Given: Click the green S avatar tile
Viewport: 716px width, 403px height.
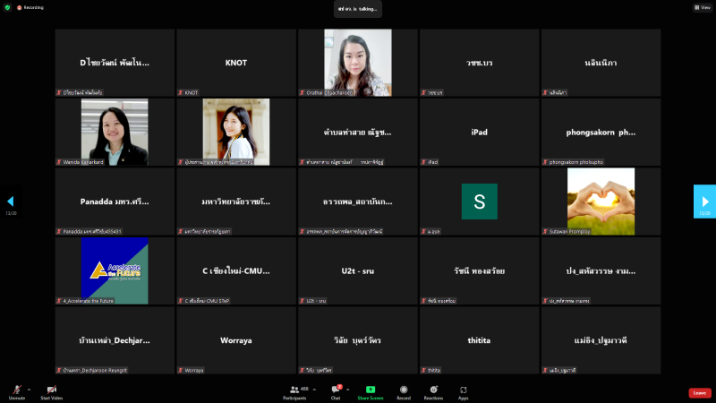Looking at the screenshot, I should 479,201.
